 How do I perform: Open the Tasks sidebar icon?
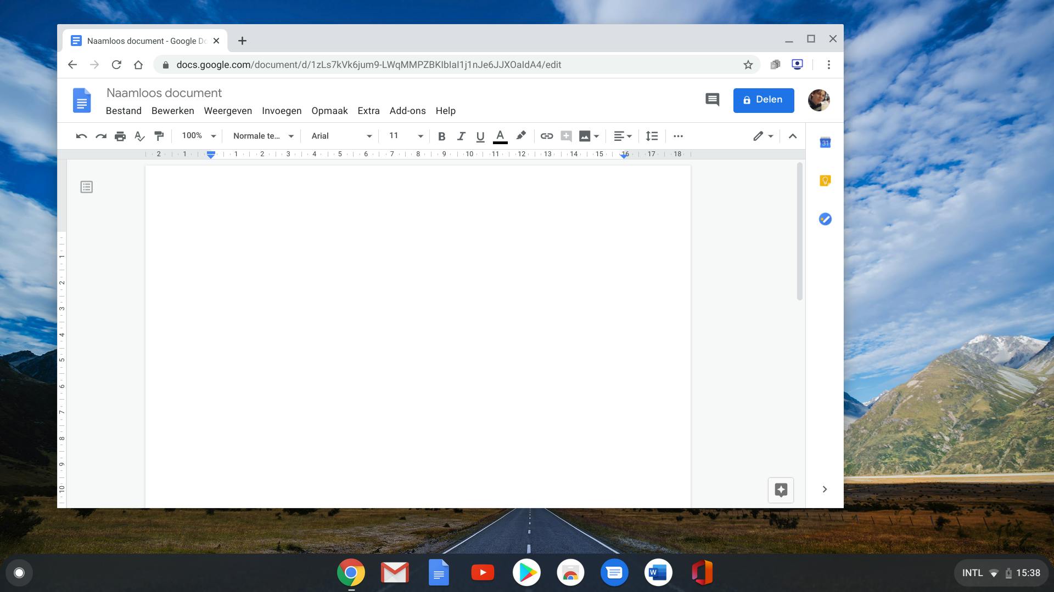pos(825,219)
